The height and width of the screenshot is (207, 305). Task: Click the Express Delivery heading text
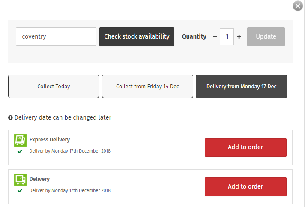(x=50, y=140)
